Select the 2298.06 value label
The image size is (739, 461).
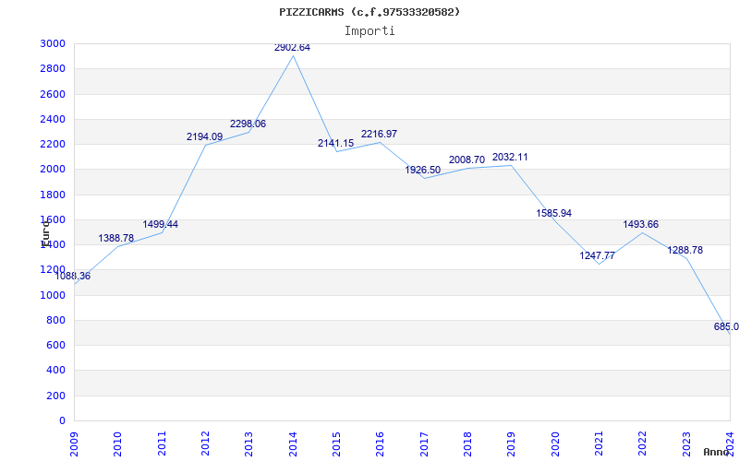click(248, 124)
